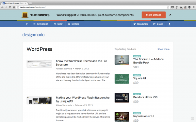Image resolution: width=196 pixels, height=122 pixels.
Task: Click the More Details button
Action: pos(154,15)
